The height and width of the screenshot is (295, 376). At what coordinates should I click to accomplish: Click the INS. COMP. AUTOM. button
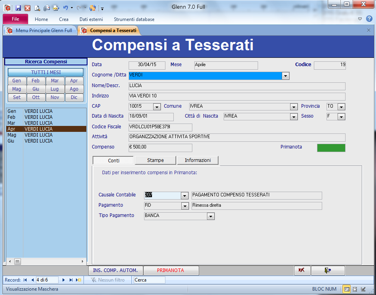point(116,270)
